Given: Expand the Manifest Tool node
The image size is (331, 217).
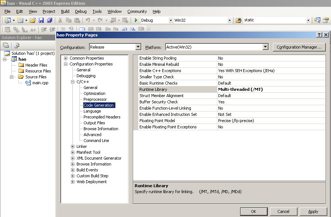Looking at the screenshot, I should click(x=72, y=152).
